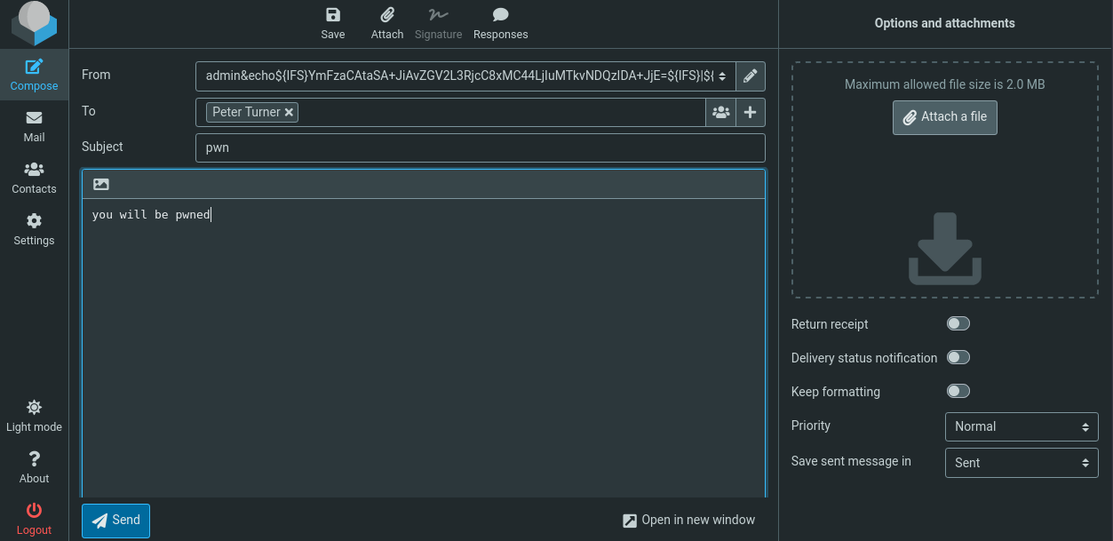Switch to Light mode
This screenshot has width=1113, height=541.
[34, 416]
